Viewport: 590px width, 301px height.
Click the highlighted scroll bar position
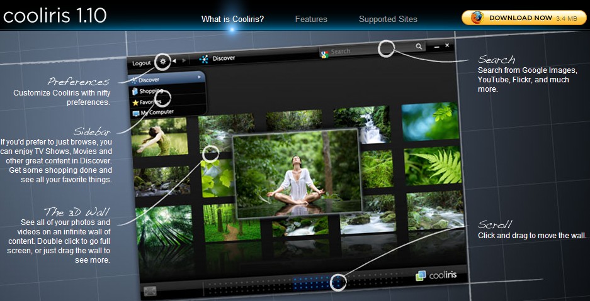click(319, 283)
